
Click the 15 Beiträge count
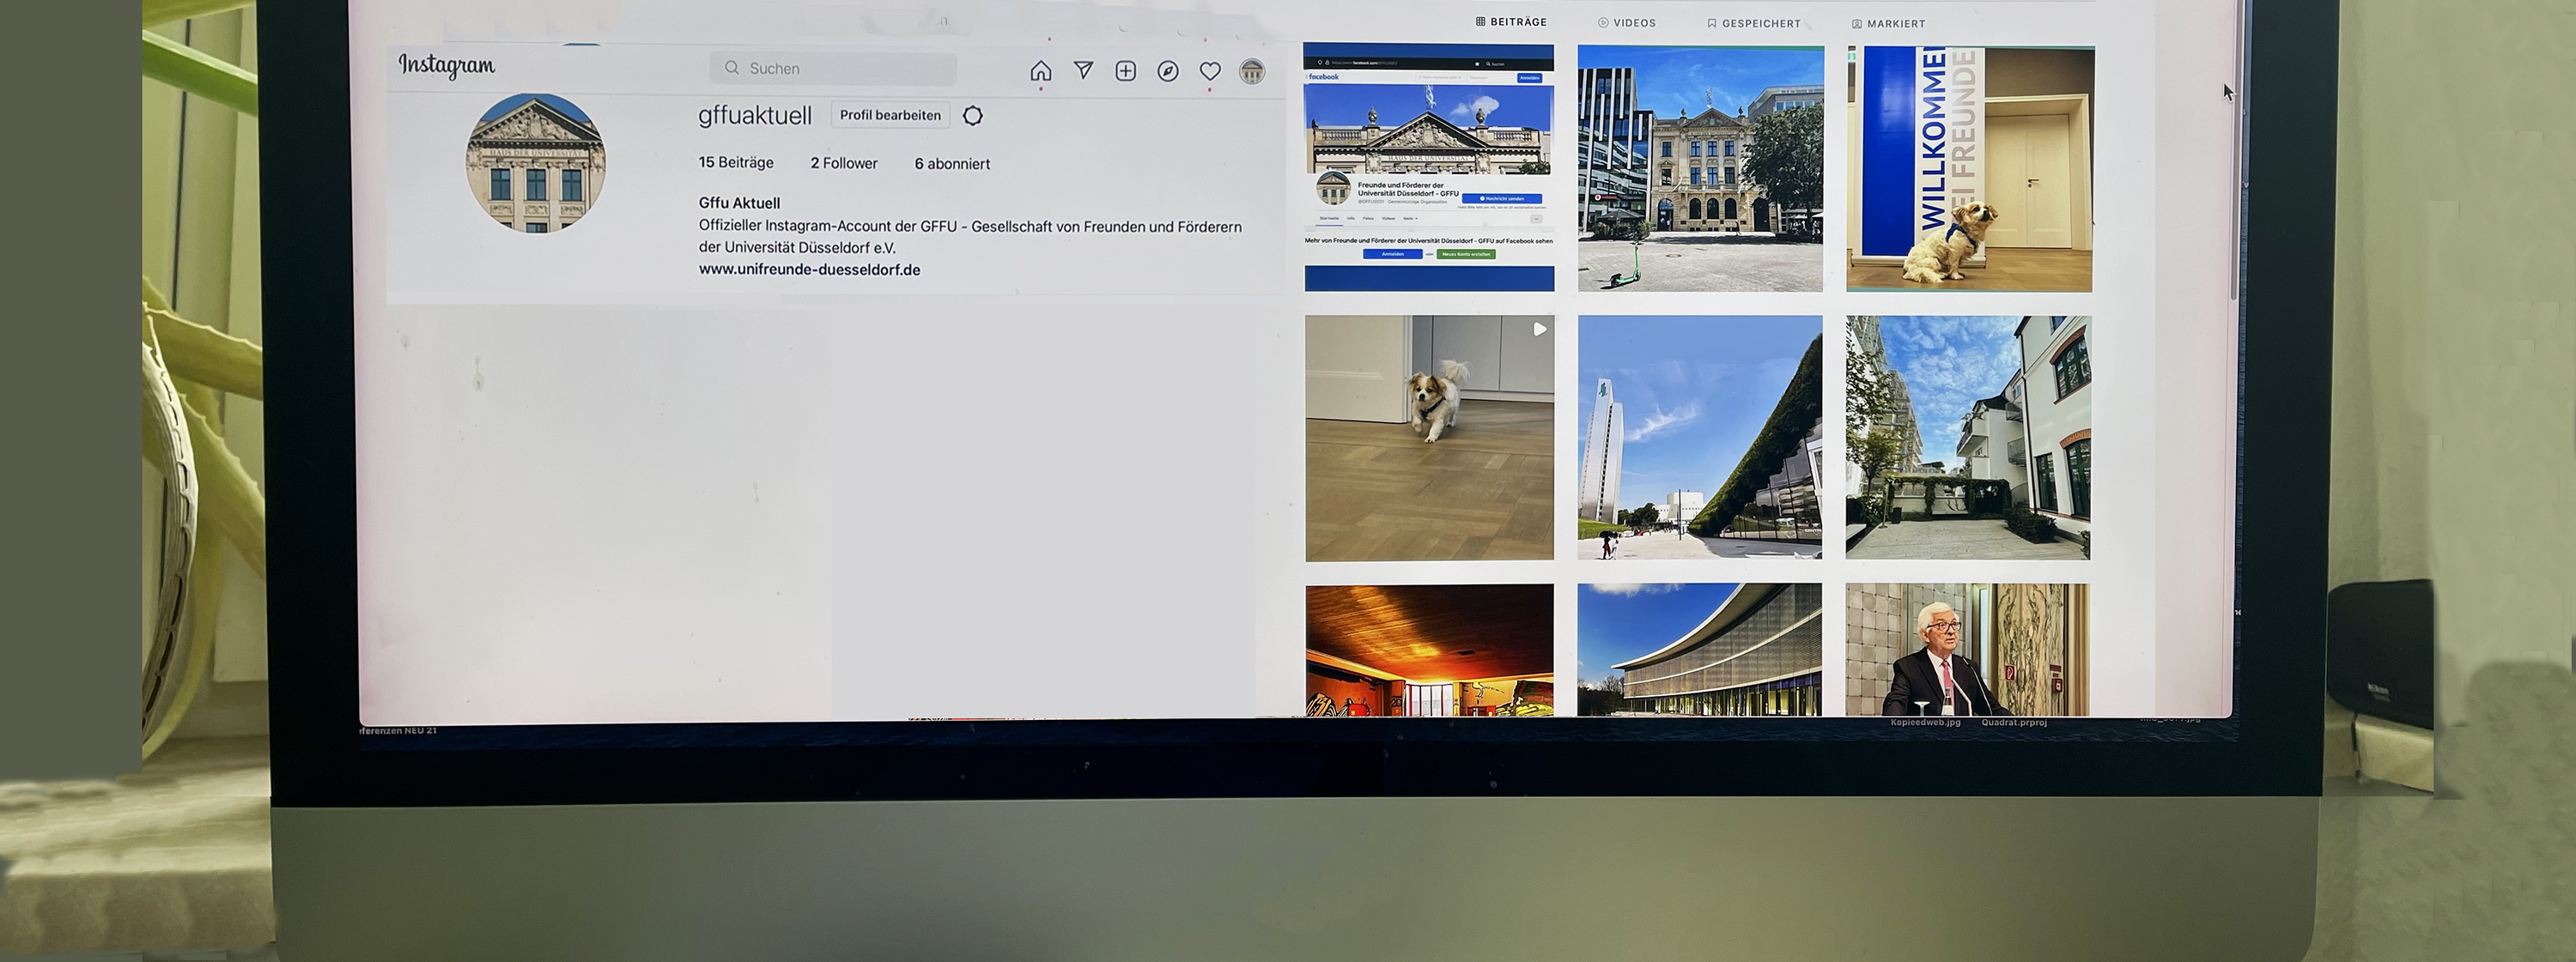[x=736, y=162]
